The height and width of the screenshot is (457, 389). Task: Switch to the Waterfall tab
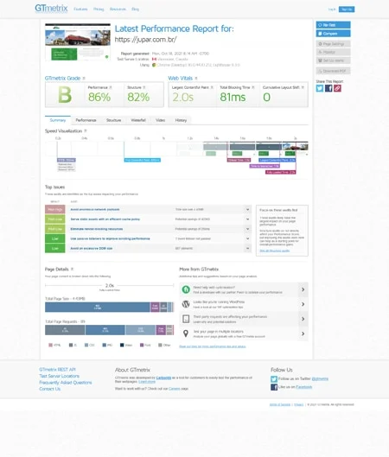138,120
